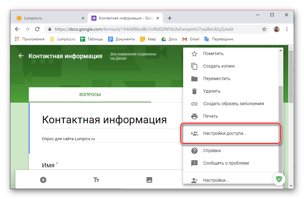Open Настройки... at menu bottom
Screen dimensions: 304x199
pos(231,180)
